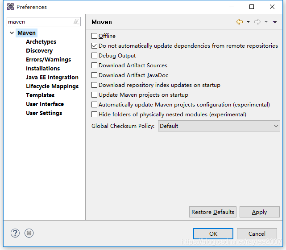Screen dimensions: 286x250
Task: Enable Download Artifact JavaDoc checkbox
Action: point(94,75)
